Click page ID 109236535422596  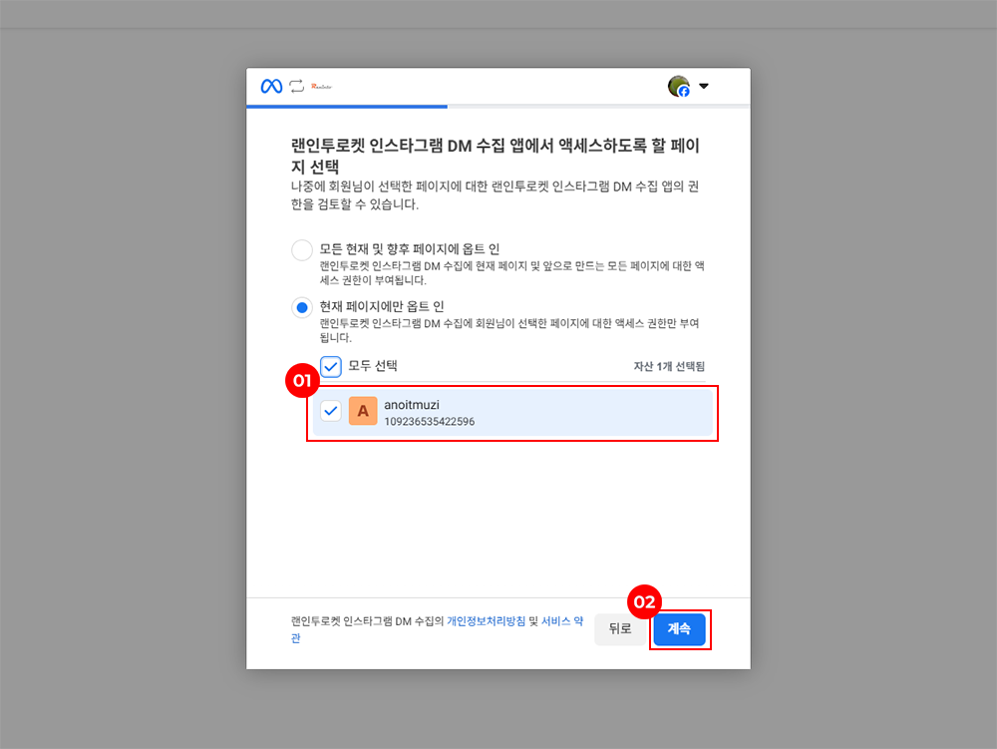point(429,422)
